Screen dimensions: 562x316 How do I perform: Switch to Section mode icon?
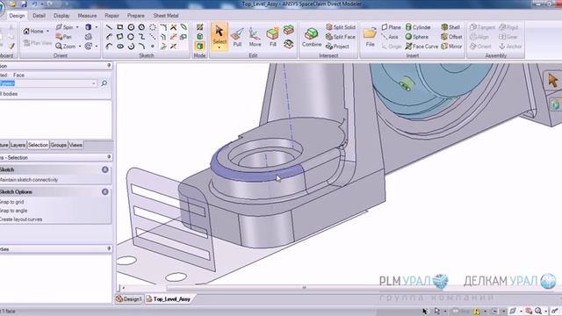click(199, 37)
